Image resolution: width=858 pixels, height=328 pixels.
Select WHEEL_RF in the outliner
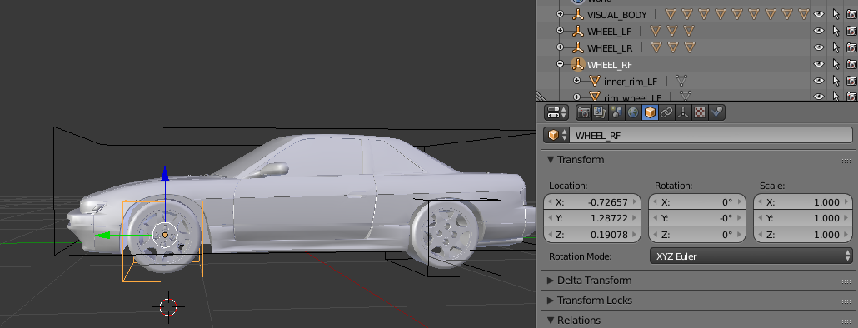click(x=610, y=64)
